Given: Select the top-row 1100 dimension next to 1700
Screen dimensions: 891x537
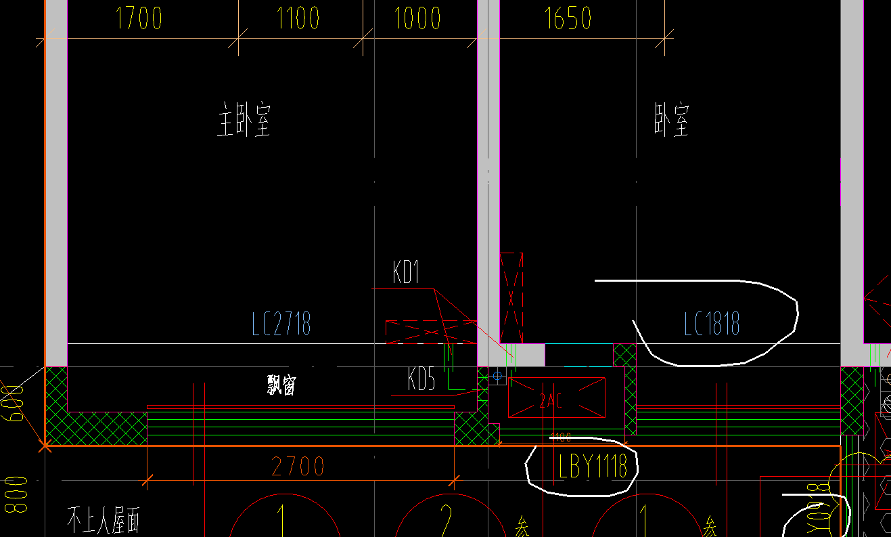Looking at the screenshot, I should pos(298,19).
